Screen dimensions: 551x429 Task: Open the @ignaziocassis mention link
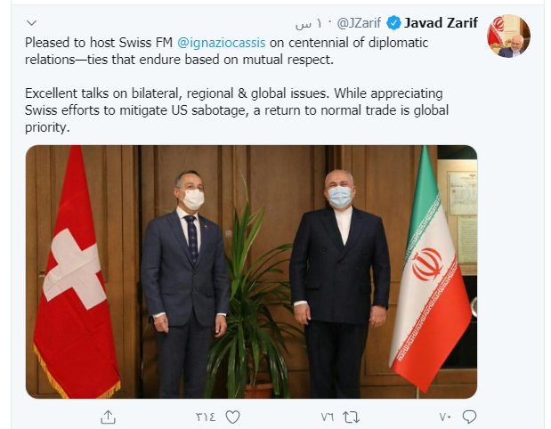(x=222, y=43)
